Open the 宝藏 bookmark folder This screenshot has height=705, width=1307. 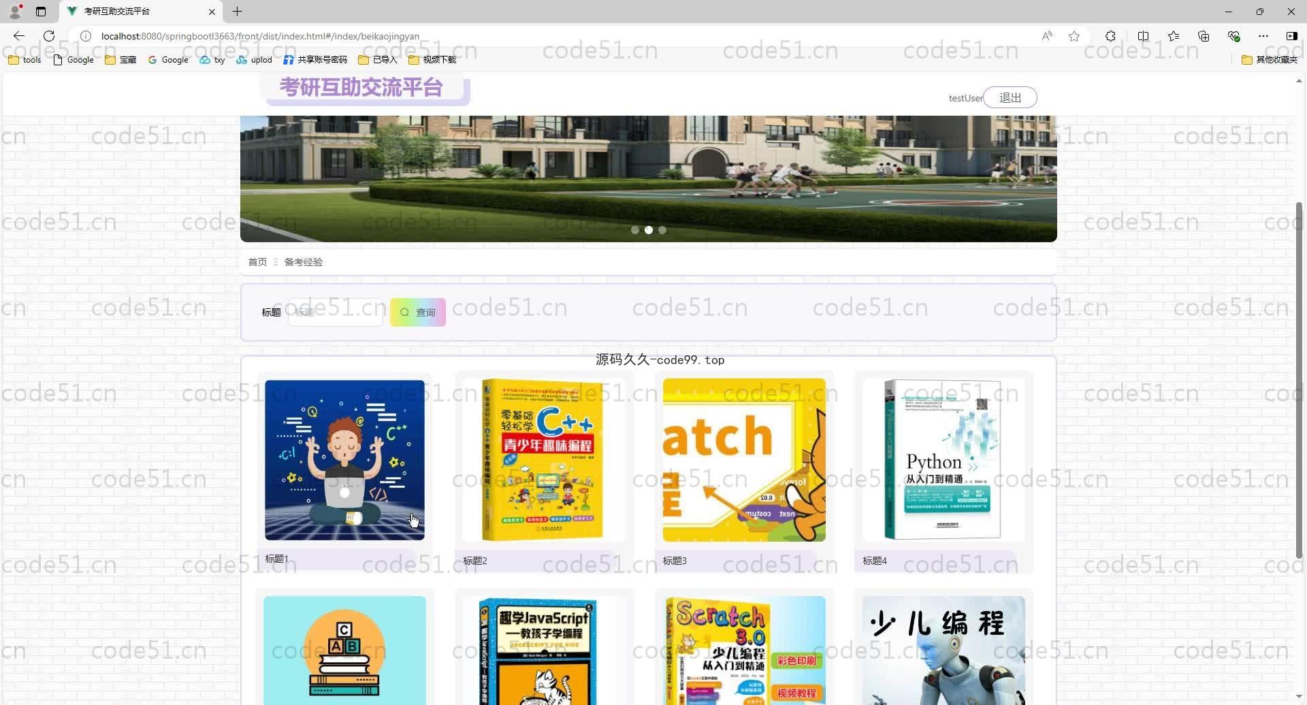(x=120, y=60)
